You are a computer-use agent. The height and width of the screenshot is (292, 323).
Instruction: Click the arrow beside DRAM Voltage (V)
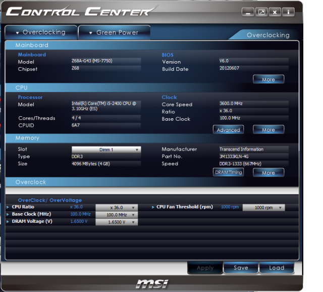pyautogui.click(x=8, y=221)
